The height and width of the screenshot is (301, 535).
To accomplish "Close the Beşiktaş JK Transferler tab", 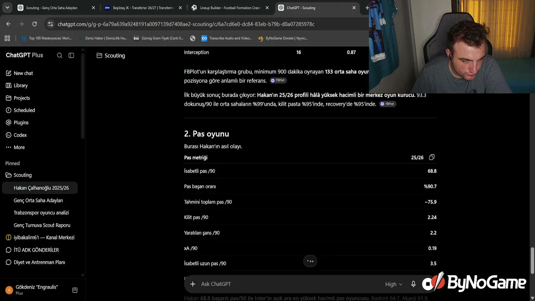I will tap(180, 8).
